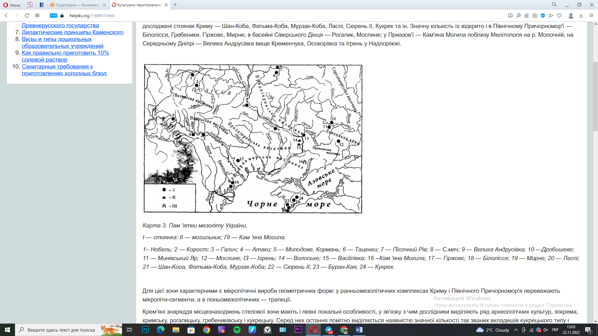Show site security info via padlock icon
598x336 pixels.
point(62,16)
